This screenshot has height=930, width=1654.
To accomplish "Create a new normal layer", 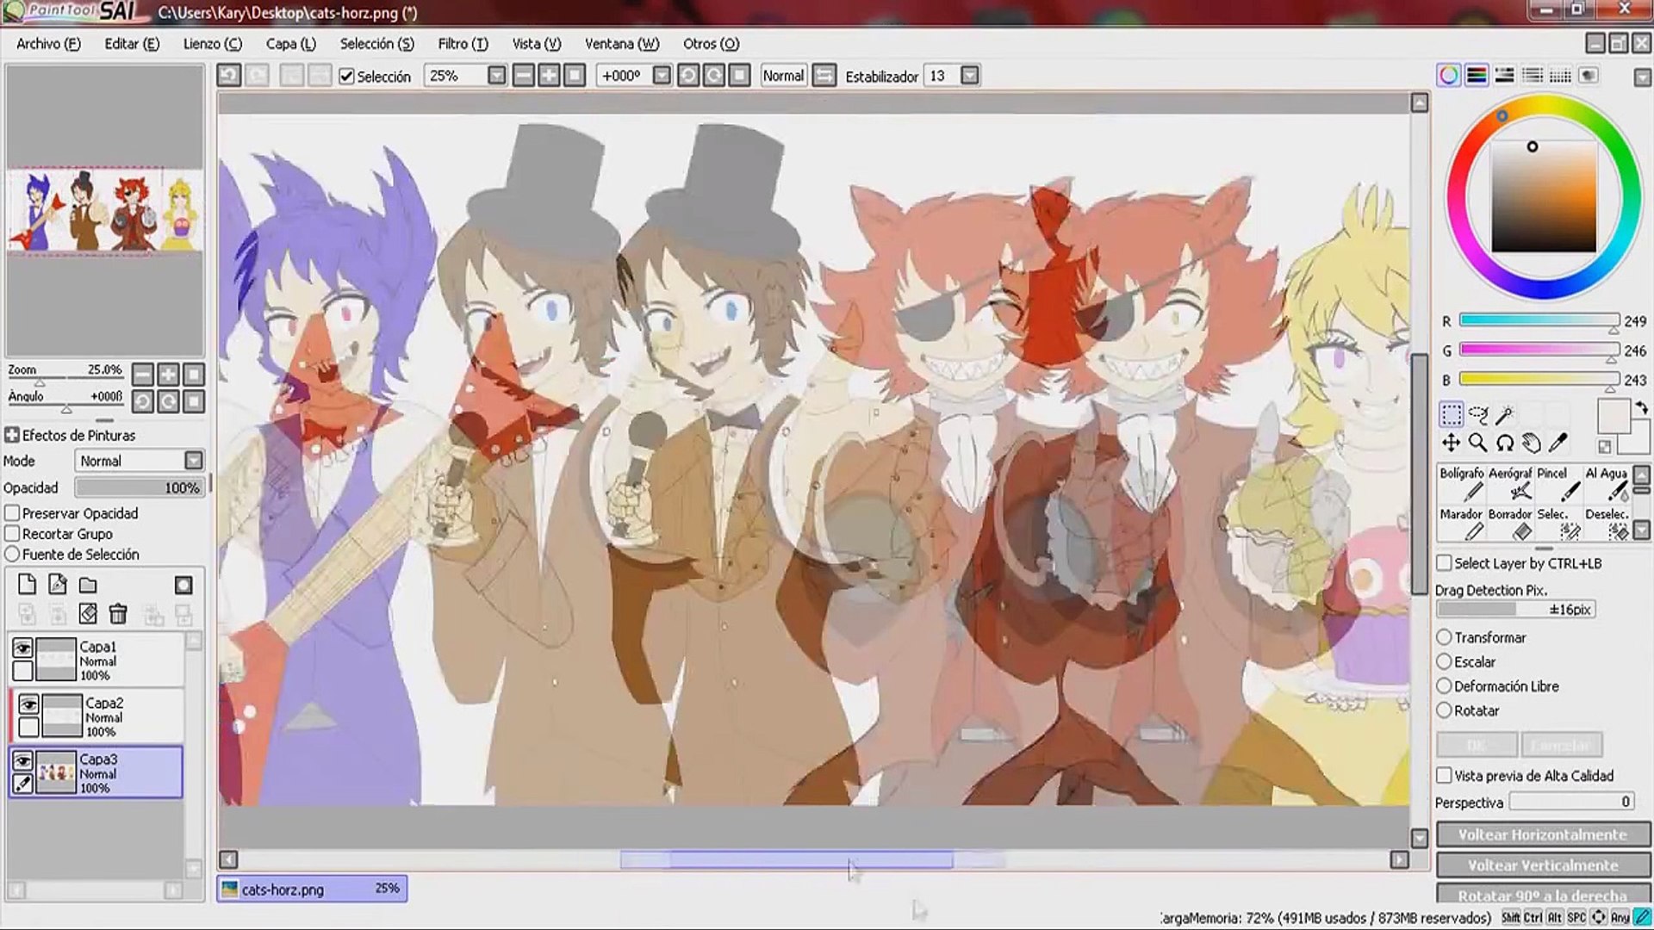I will 27,586.
